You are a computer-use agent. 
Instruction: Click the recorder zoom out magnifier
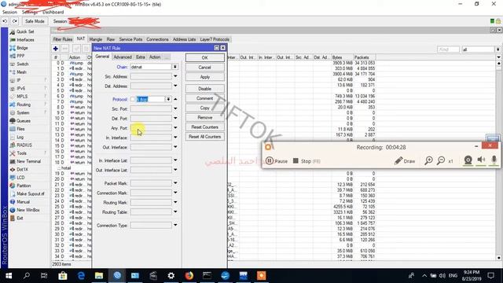point(441,160)
